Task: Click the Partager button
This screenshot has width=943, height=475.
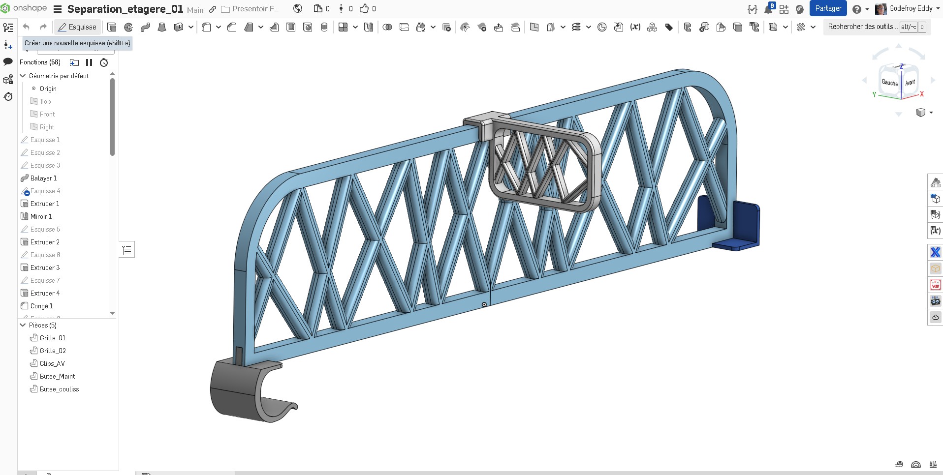Action: [x=828, y=8]
